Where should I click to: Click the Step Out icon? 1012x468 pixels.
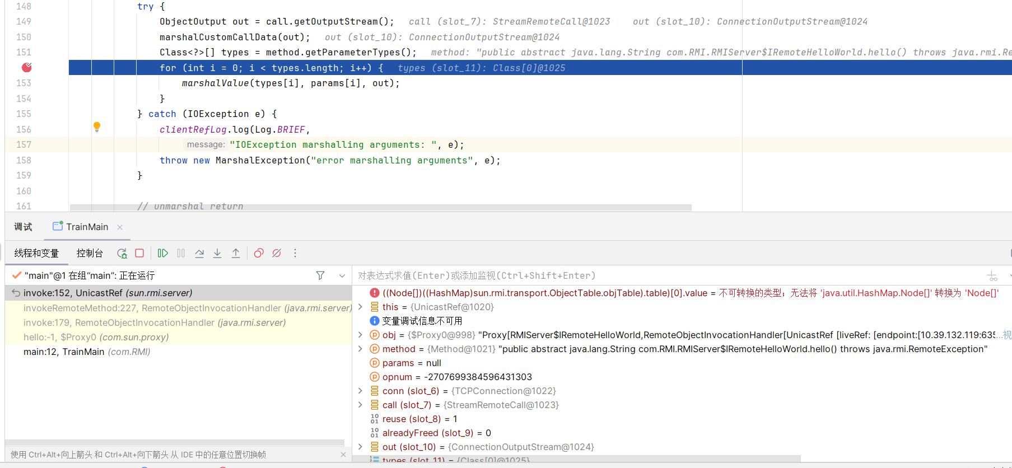point(236,253)
